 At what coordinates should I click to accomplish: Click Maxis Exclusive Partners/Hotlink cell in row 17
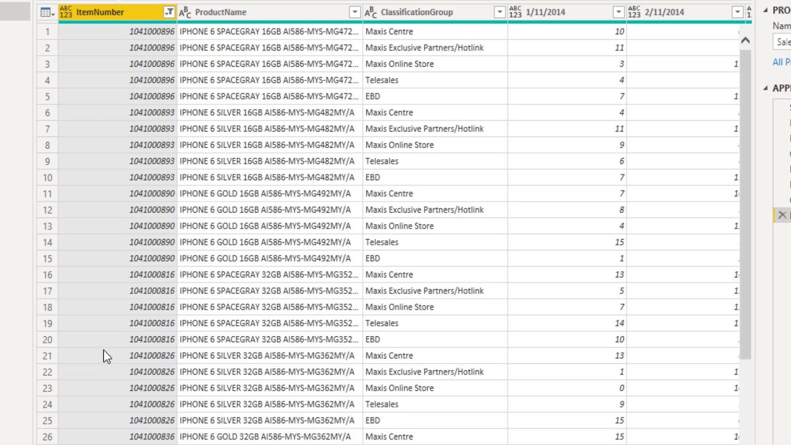click(435, 291)
